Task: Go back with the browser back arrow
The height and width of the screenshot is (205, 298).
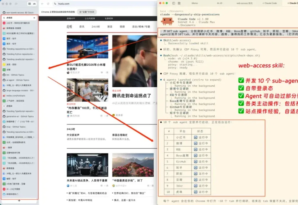Action: 42,4
